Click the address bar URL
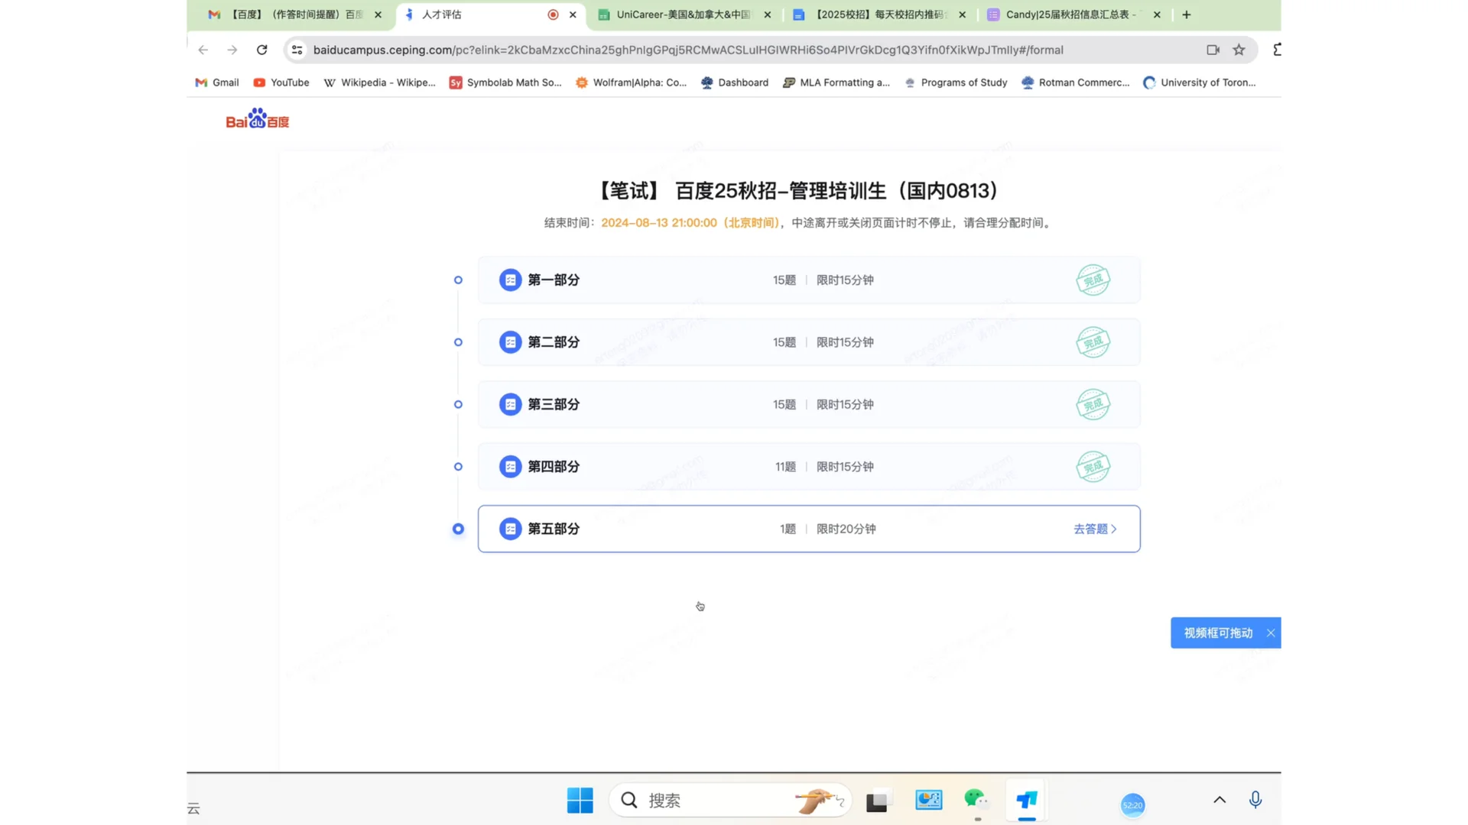Viewport: 1468px width, 825px height. coord(688,50)
